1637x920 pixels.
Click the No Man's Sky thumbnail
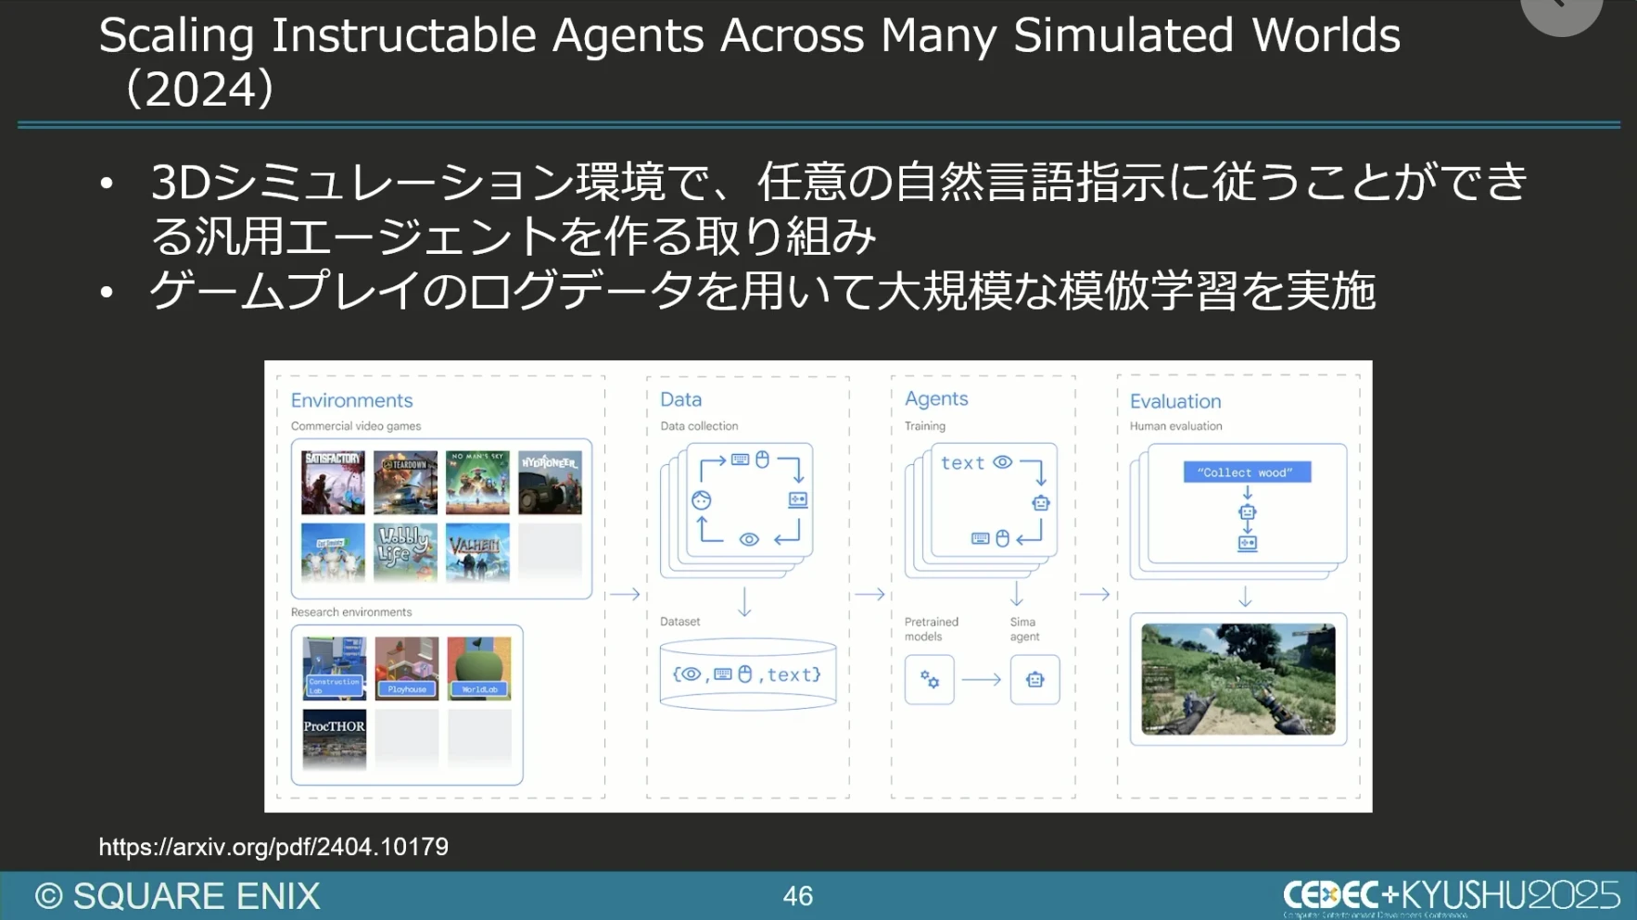point(477,483)
